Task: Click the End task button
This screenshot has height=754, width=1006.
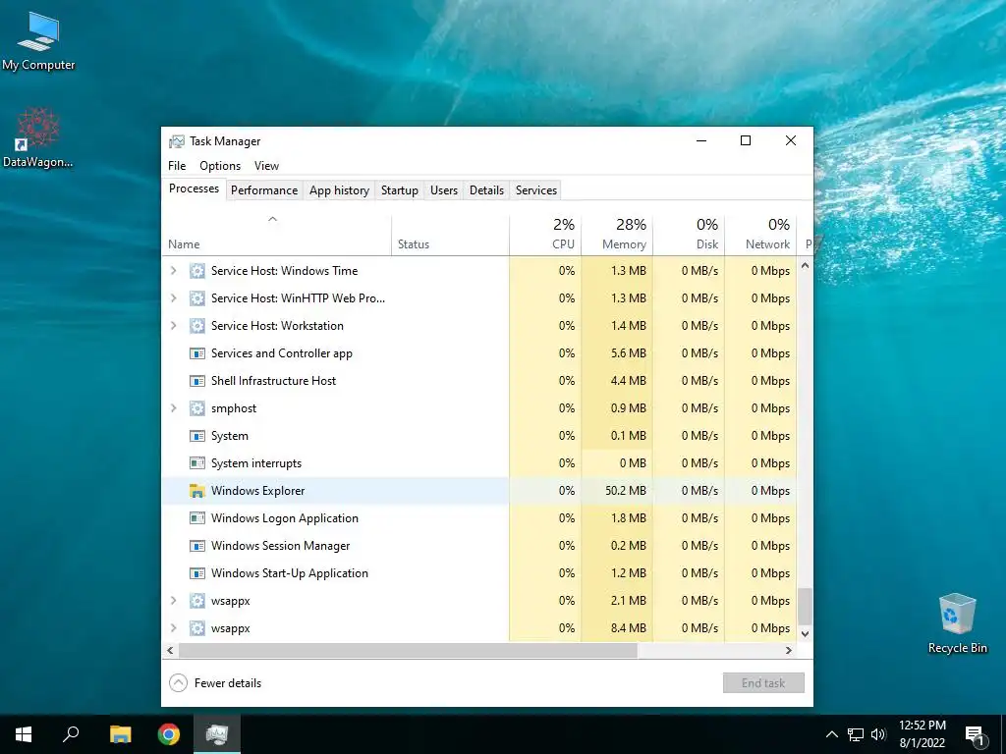Action: point(763,683)
